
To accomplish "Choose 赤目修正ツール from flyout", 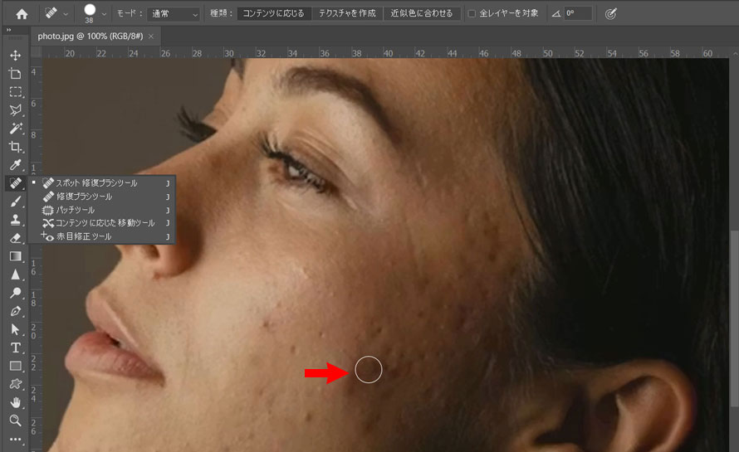I will pos(102,236).
